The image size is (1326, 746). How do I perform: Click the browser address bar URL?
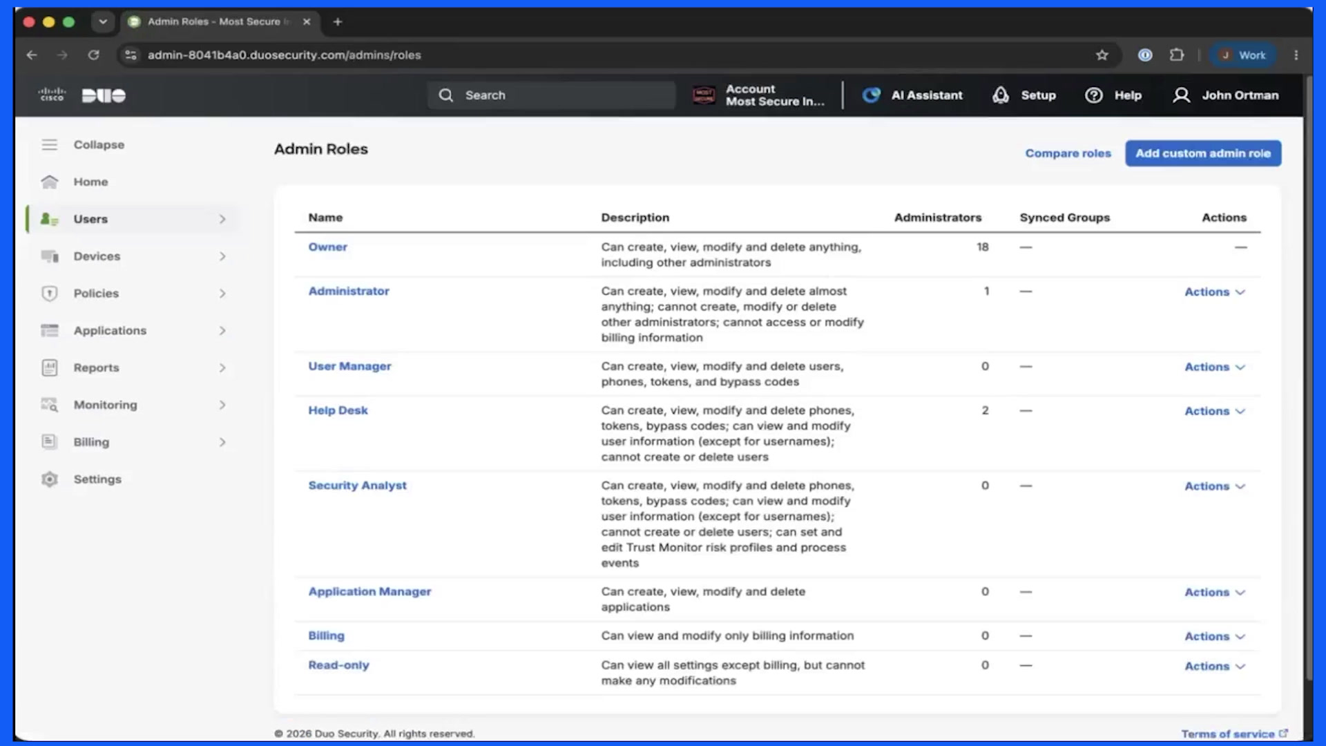pyautogui.click(x=284, y=55)
